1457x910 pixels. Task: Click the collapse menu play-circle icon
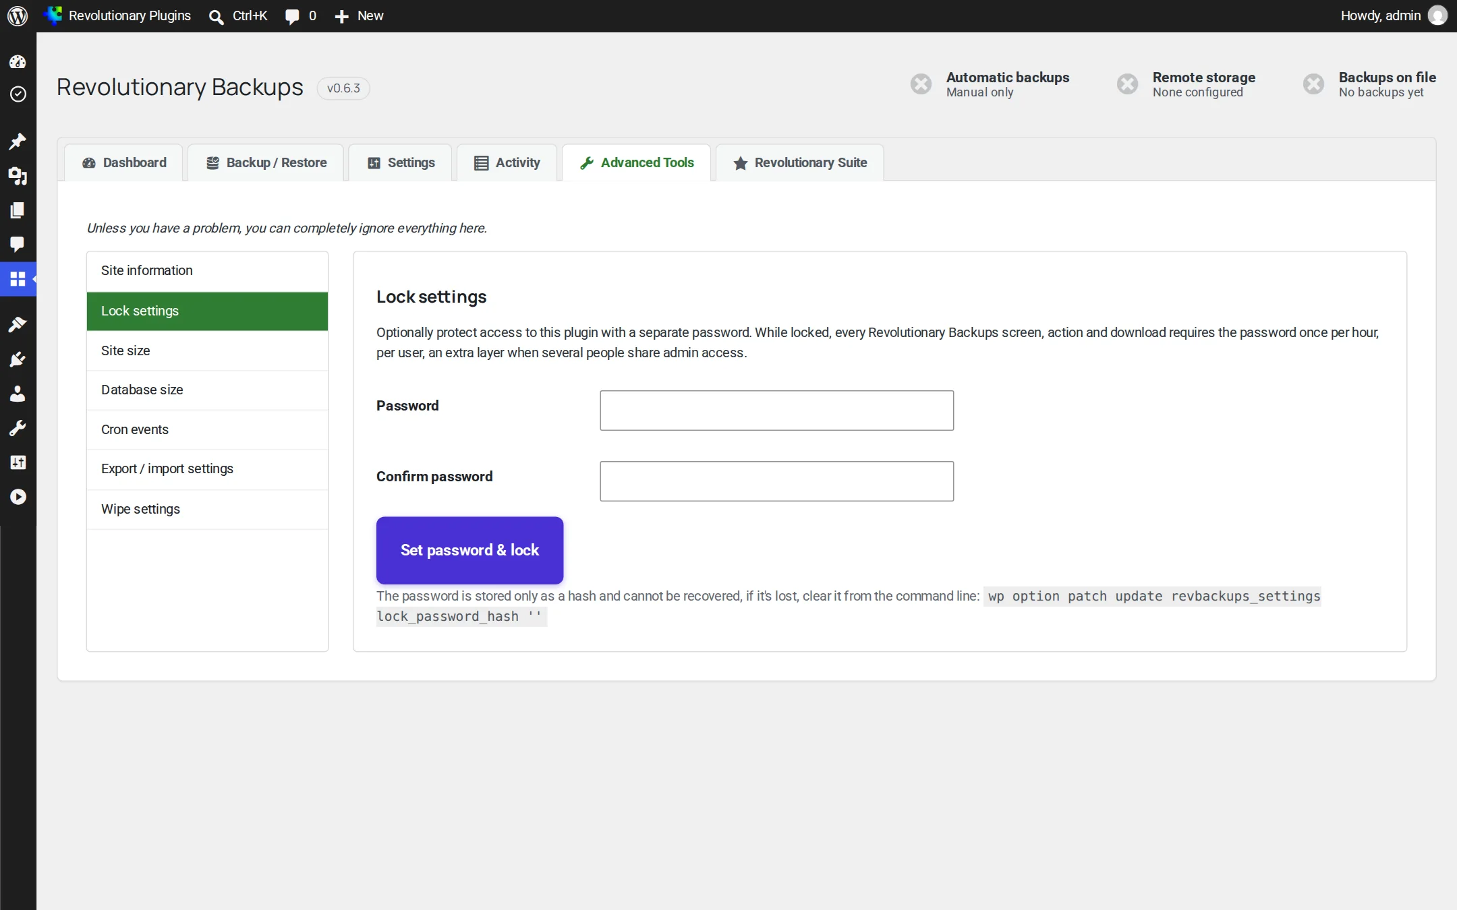tap(18, 497)
